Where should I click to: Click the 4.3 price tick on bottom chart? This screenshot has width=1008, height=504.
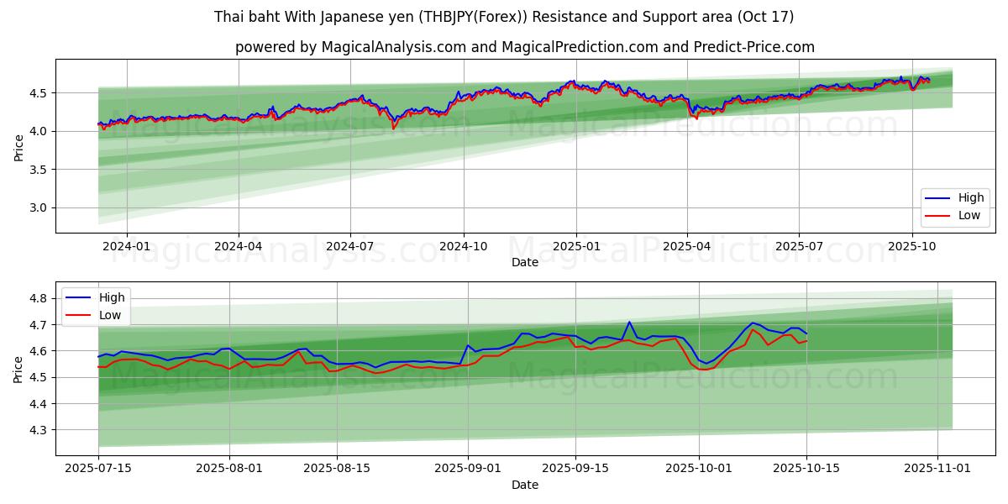pos(36,430)
